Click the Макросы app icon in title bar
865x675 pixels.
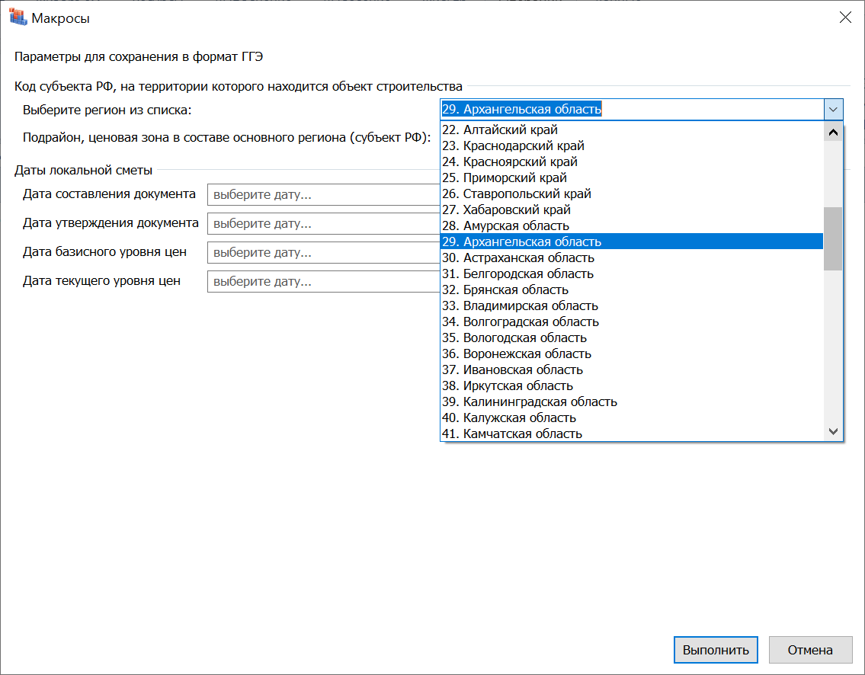pos(17,18)
